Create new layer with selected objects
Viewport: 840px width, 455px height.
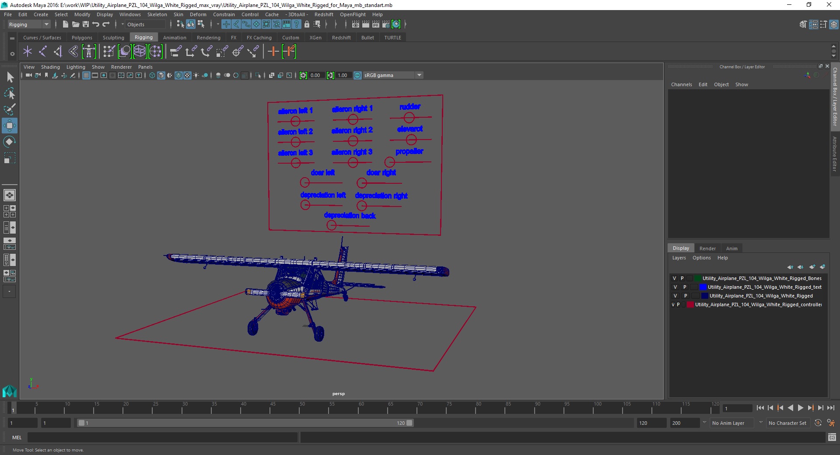(x=822, y=267)
